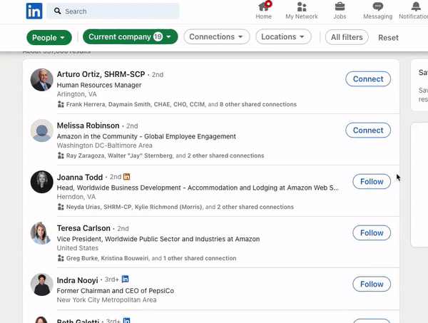Follow Teresa Carlson
Screen dimensions: 428x323
[x=372, y=232]
